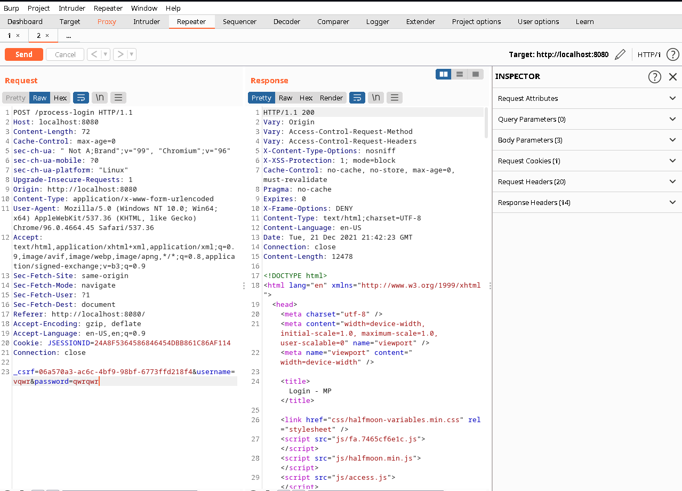
Task: Toggle line wrap in Request panel
Action: 81,98
